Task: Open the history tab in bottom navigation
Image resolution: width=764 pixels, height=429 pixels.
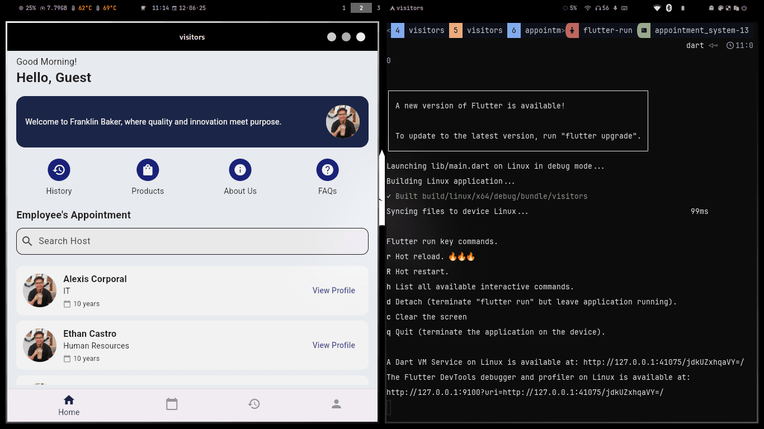Action: (254, 404)
